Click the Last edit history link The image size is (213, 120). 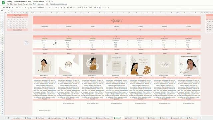(59, 4)
